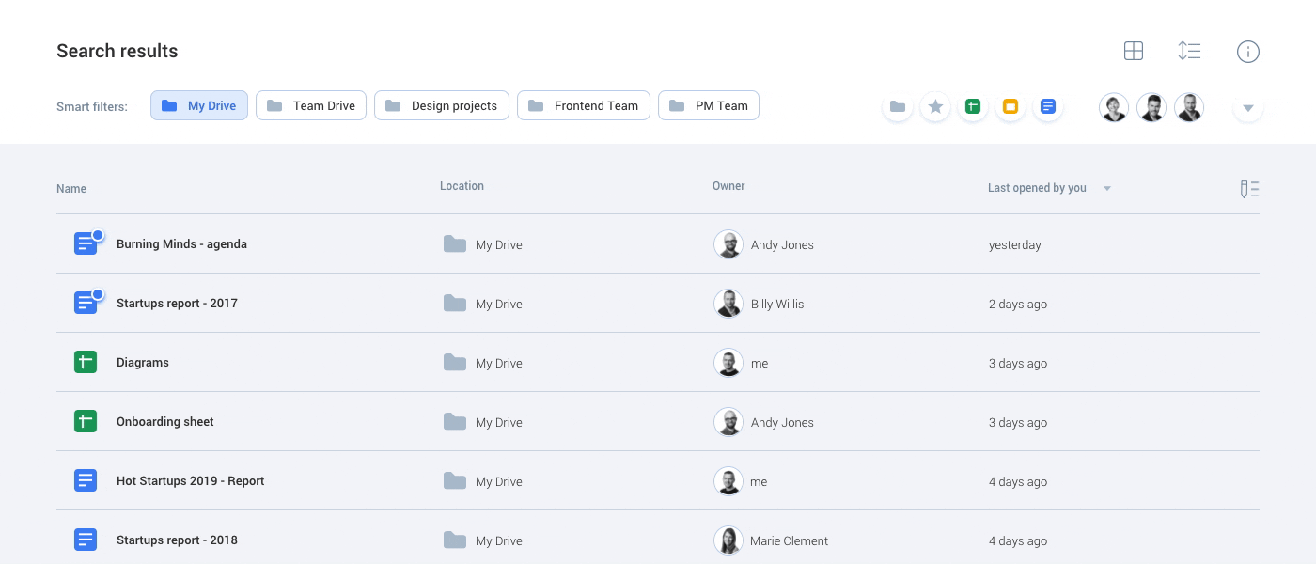
Task: Filter by green spreadsheet file type
Action: coord(973,107)
